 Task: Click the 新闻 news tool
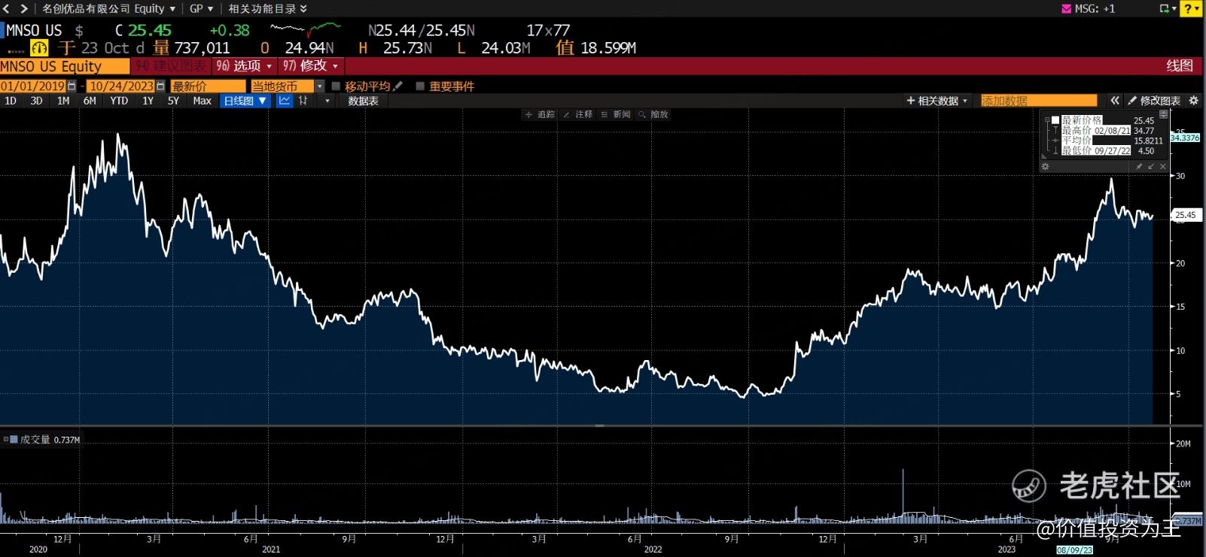point(616,114)
